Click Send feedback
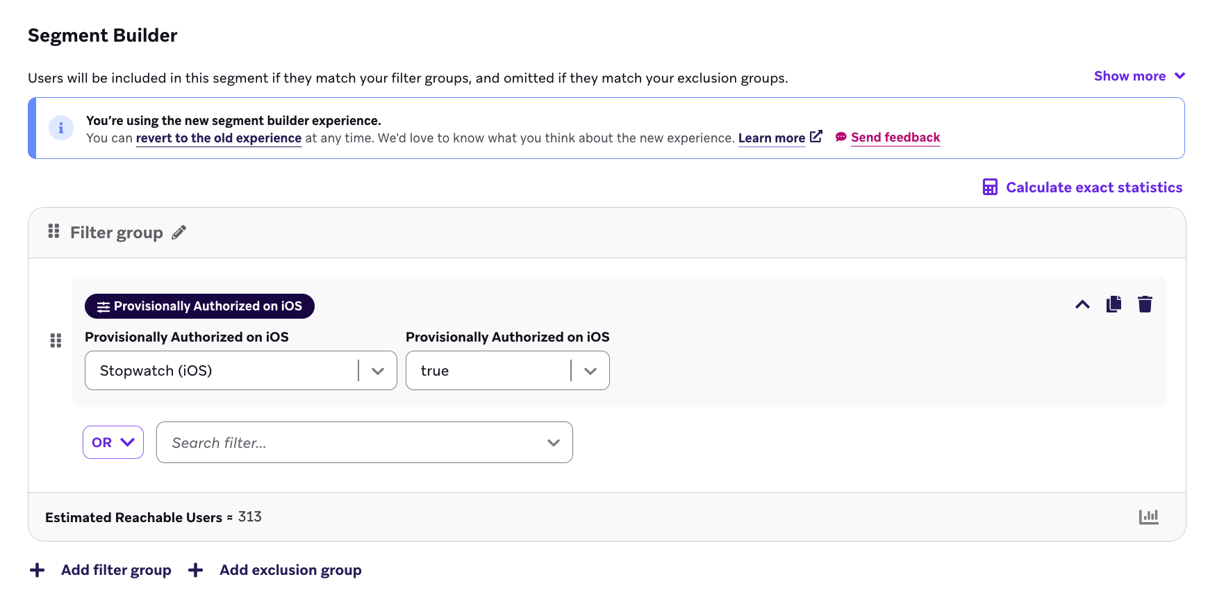Viewport: 1217px width, 611px height. coord(895,137)
